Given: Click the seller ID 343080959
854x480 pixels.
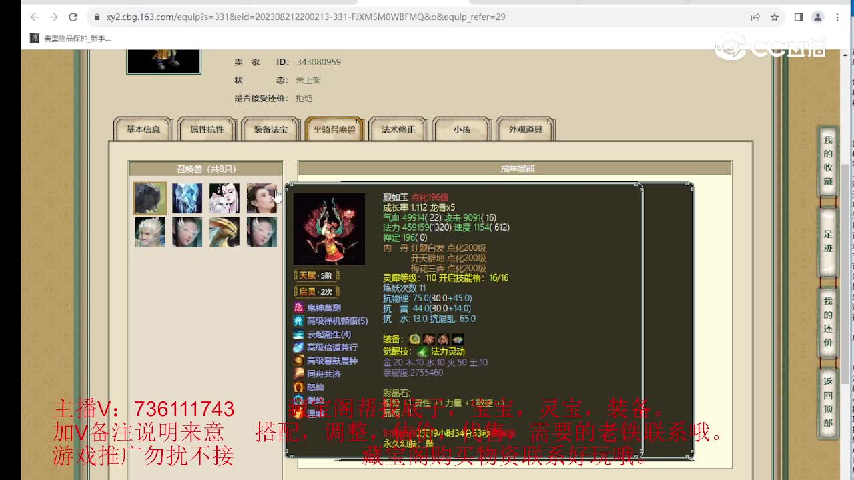Looking at the screenshot, I should (x=319, y=62).
